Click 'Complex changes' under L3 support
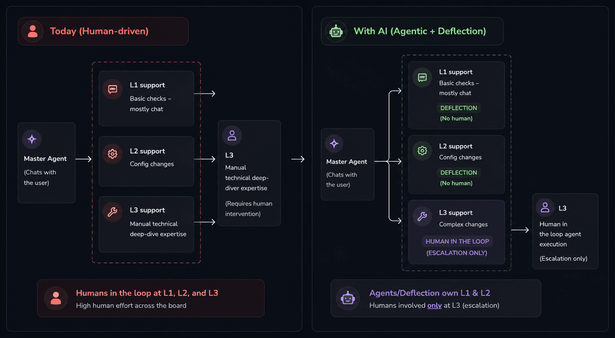 click(463, 224)
